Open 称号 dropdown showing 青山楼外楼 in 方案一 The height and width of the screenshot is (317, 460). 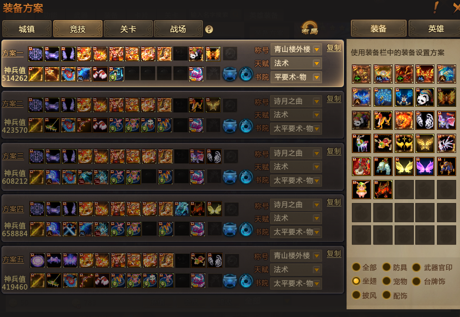[296, 50]
